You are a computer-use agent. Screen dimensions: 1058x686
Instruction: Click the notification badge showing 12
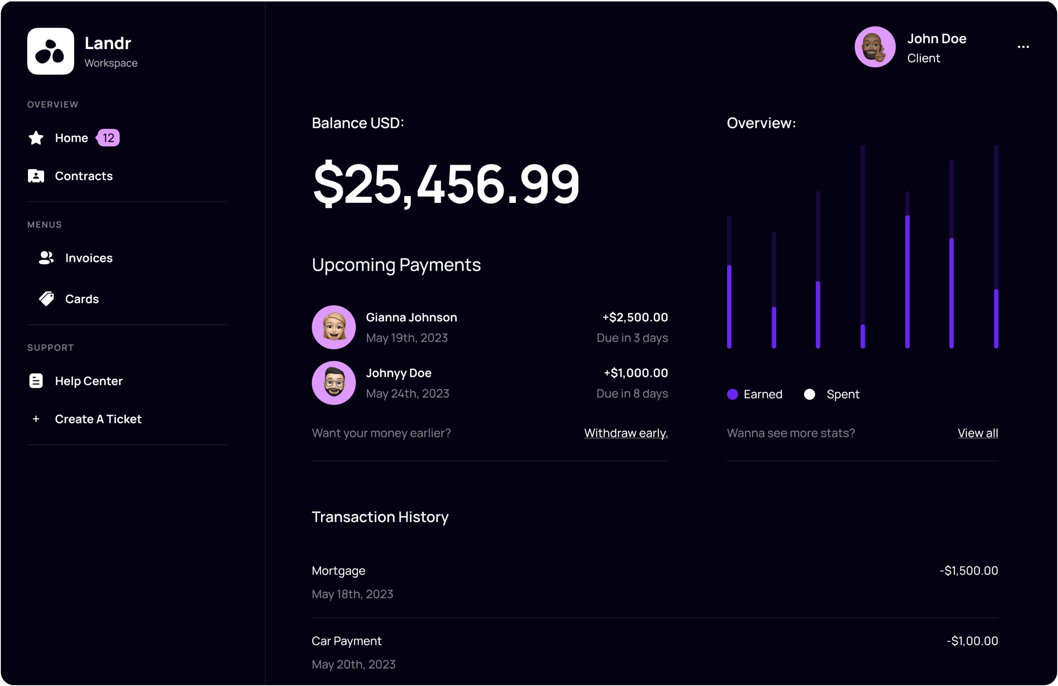(x=109, y=138)
